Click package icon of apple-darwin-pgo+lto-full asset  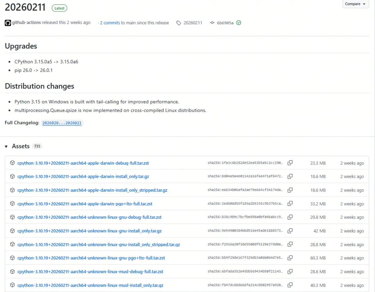pyautogui.click(x=12, y=203)
